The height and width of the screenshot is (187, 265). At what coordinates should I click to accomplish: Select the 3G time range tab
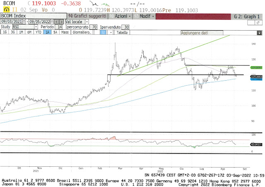coord(13,32)
